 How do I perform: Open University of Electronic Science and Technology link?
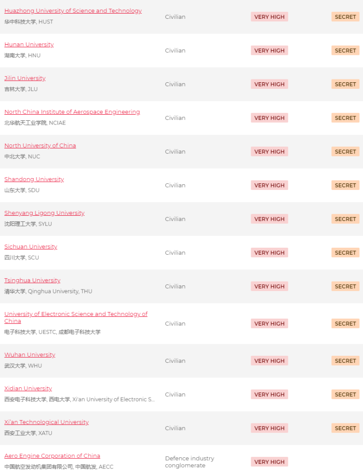click(76, 317)
